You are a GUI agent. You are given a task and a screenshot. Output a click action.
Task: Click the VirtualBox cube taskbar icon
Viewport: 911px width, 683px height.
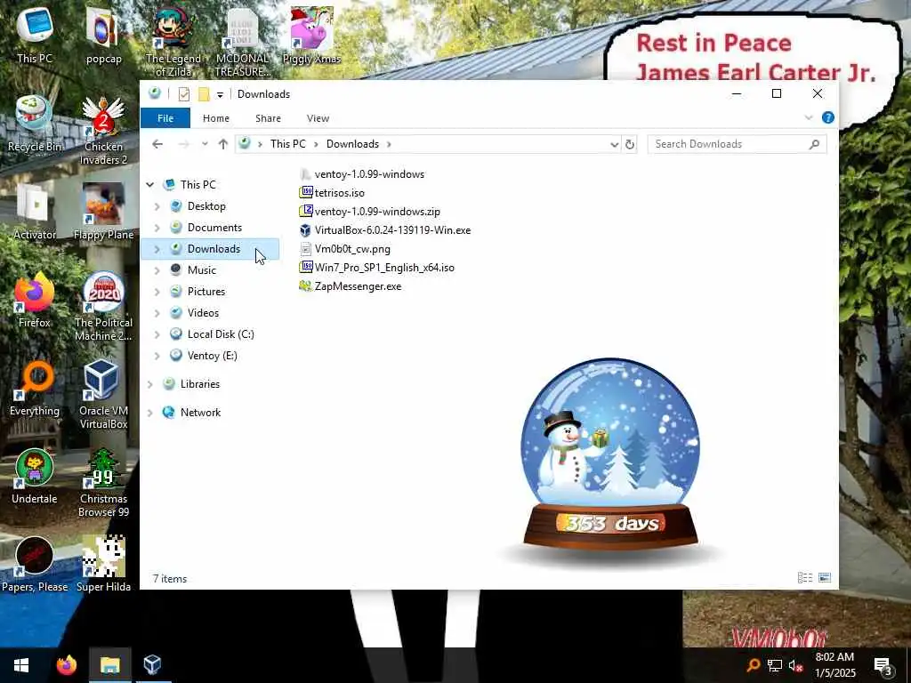152,664
